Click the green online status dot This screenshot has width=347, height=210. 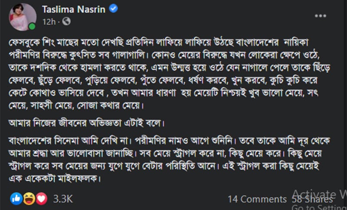coord(32,26)
